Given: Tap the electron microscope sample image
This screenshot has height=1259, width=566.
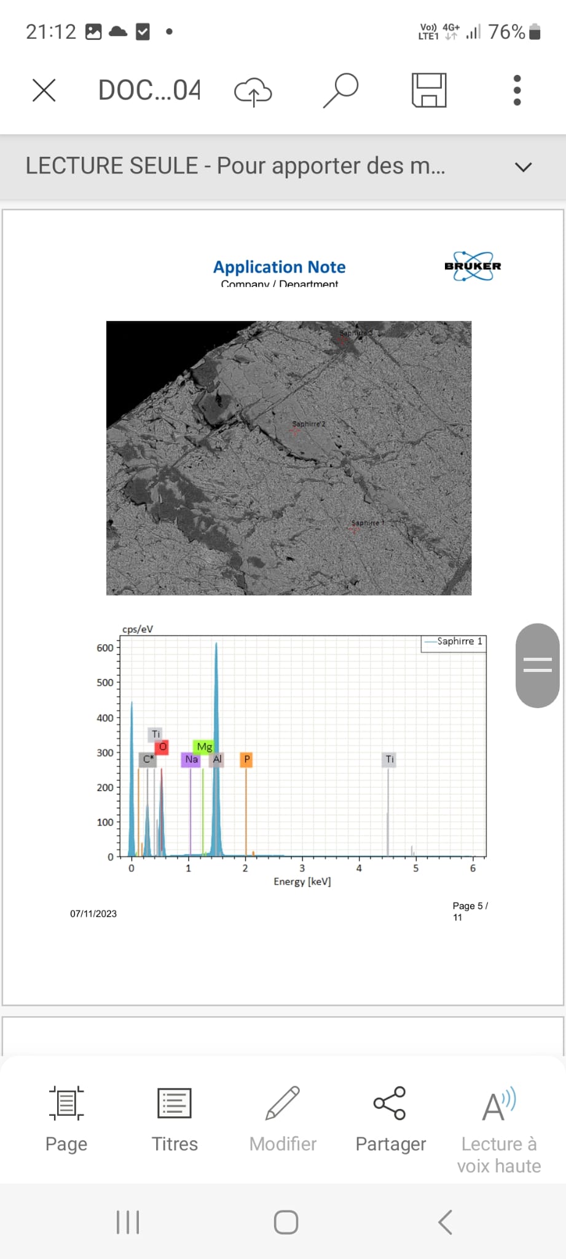Looking at the screenshot, I should (288, 457).
